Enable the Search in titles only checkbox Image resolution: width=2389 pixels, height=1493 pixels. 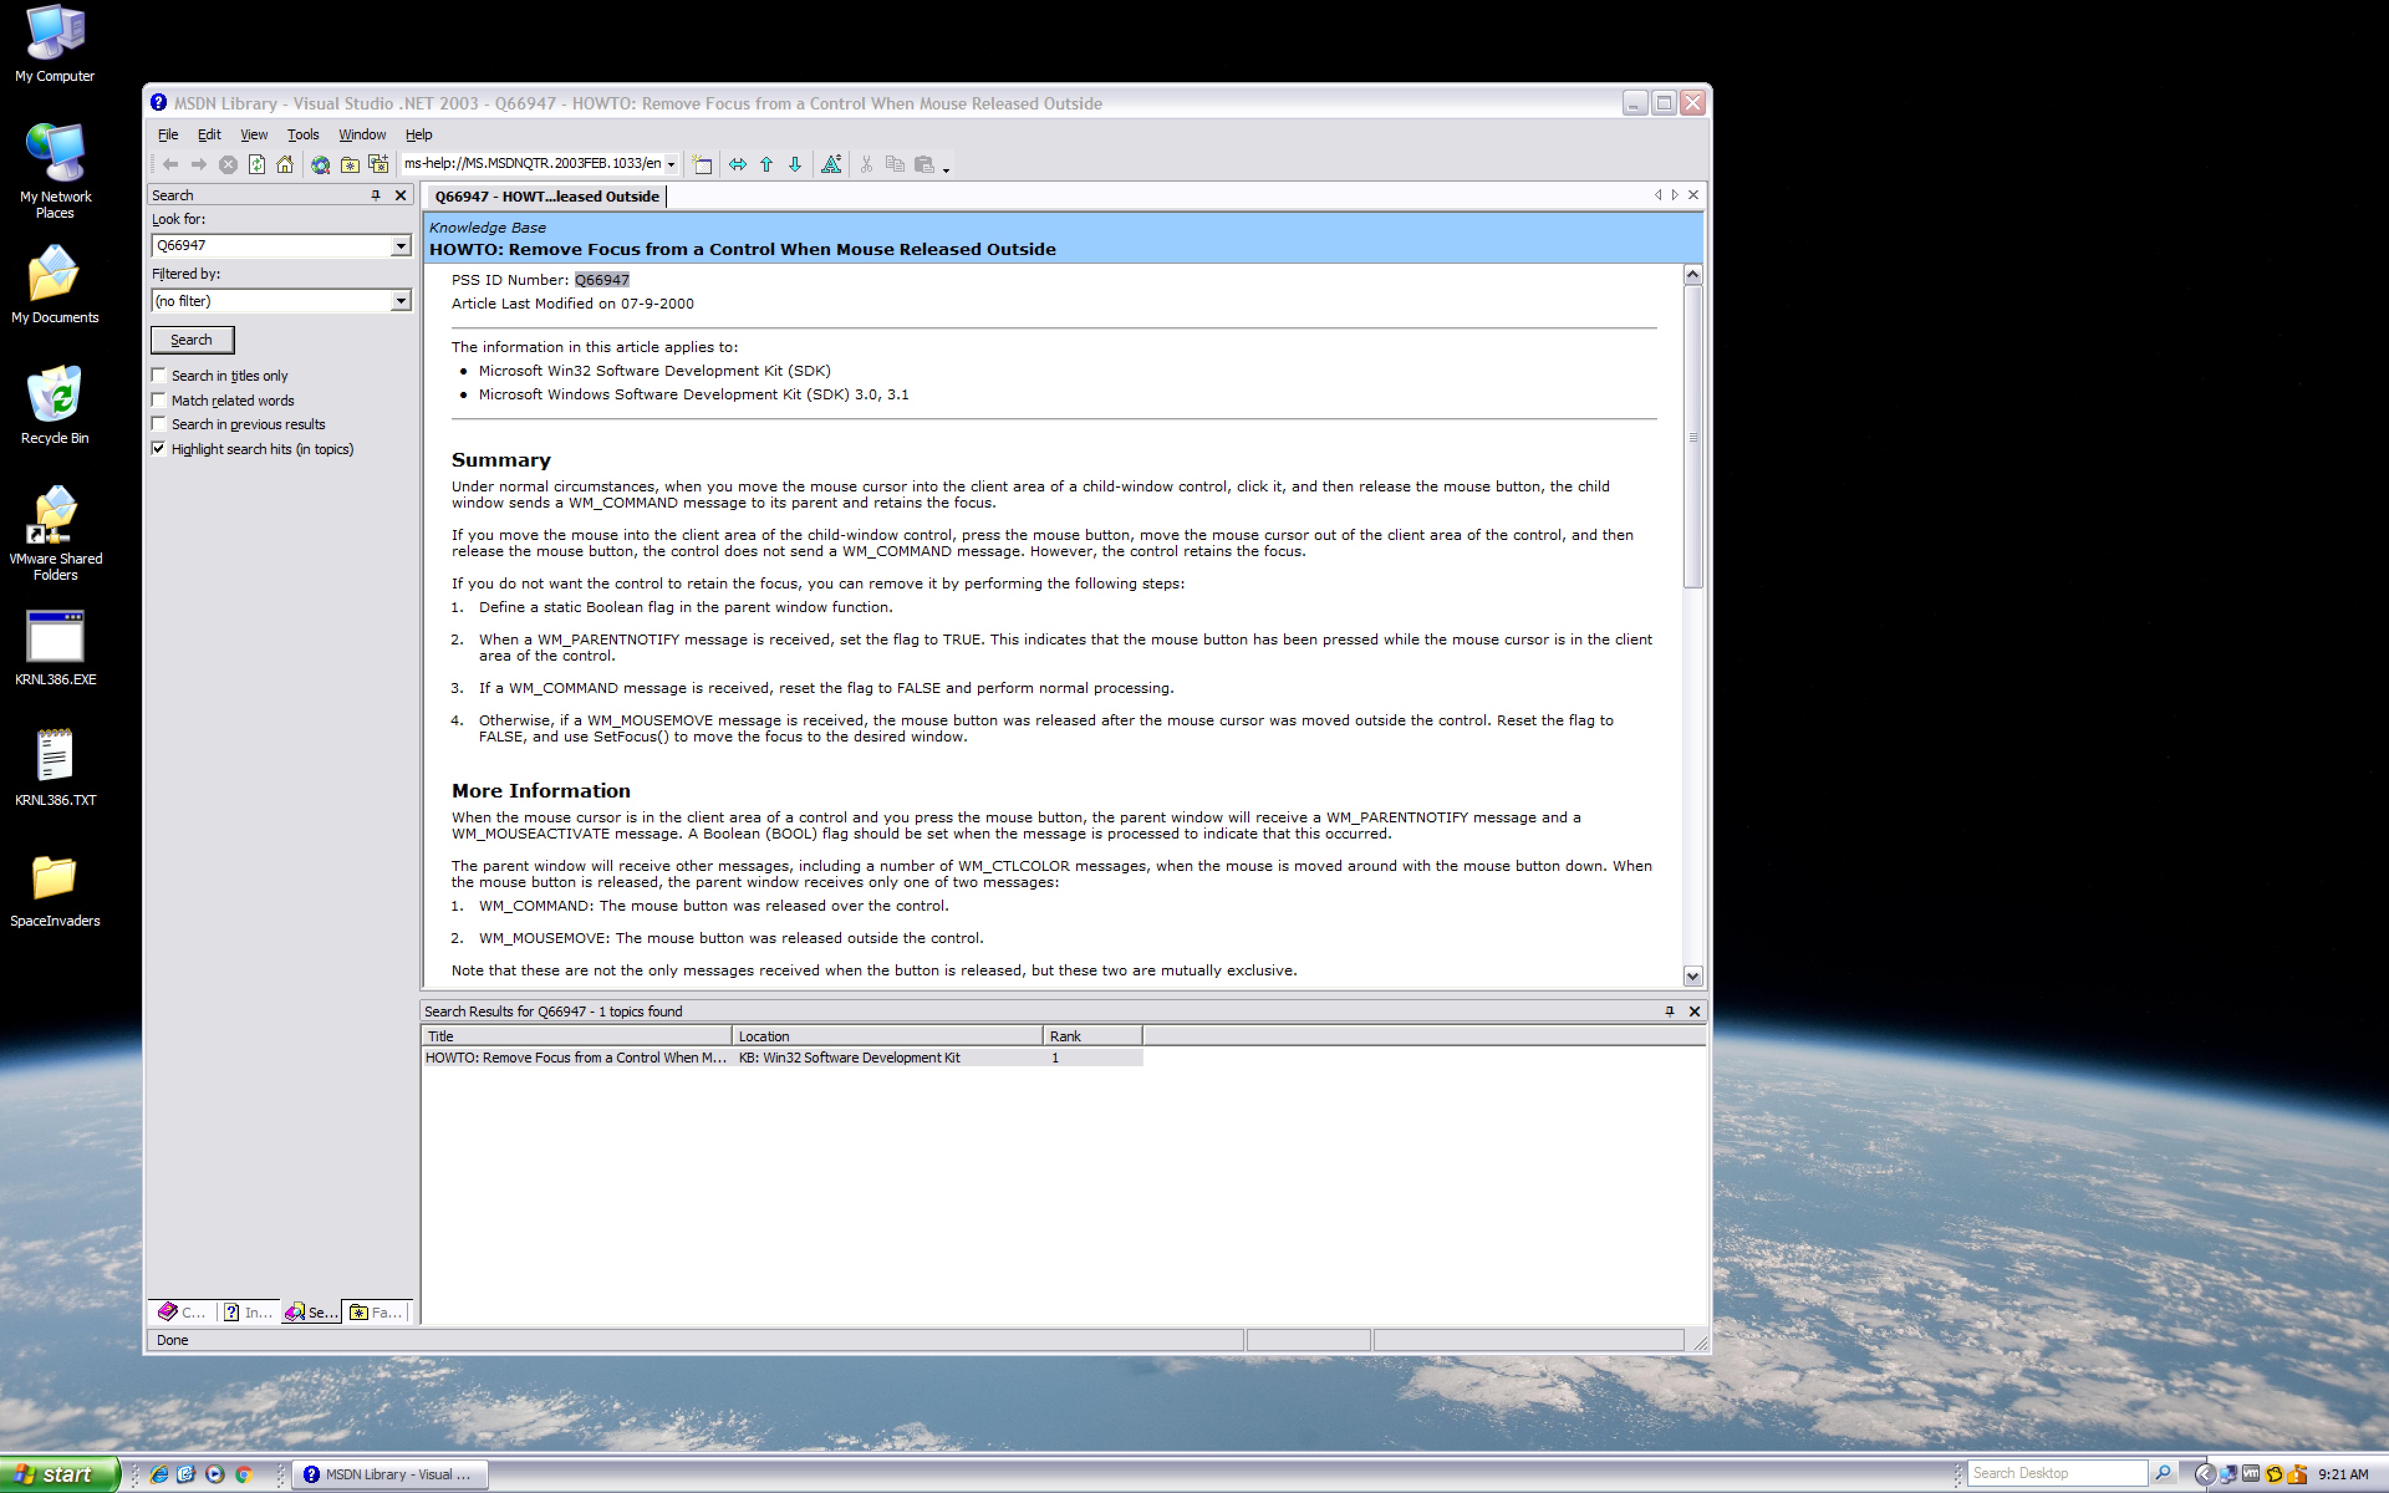[x=159, y=375]
